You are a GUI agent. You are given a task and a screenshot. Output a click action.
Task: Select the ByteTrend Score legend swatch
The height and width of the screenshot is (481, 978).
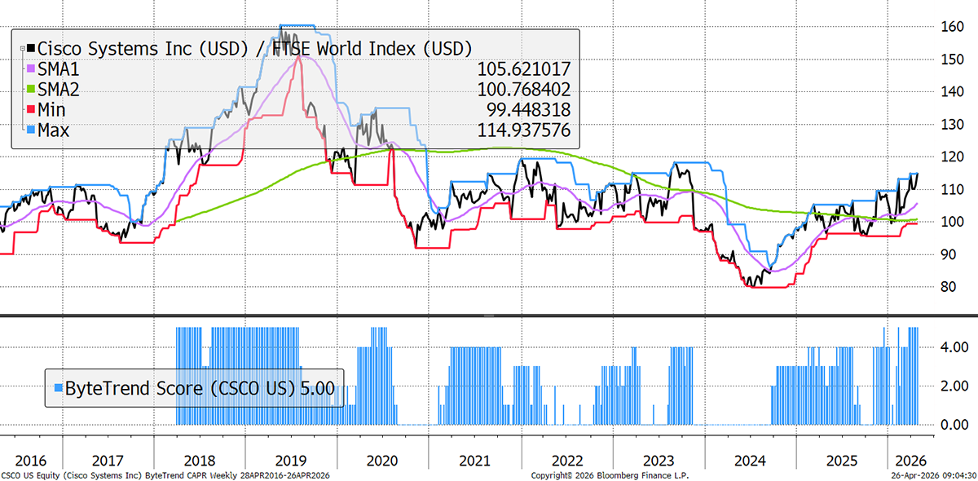pyautogui.click(x=57, y=388)
